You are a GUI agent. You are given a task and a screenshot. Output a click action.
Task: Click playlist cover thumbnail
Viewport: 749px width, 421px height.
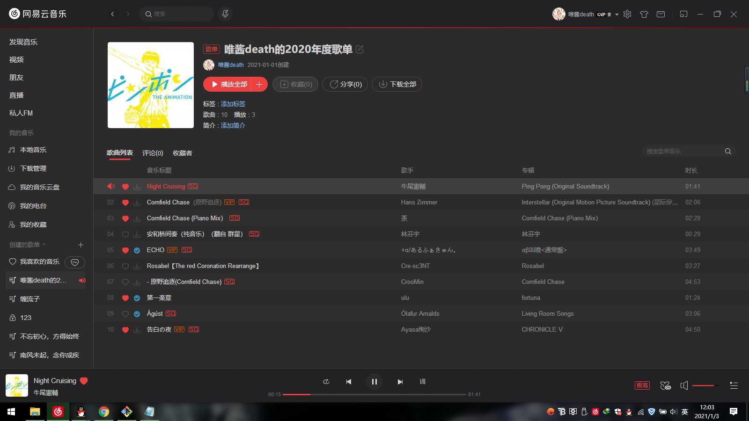151,85
